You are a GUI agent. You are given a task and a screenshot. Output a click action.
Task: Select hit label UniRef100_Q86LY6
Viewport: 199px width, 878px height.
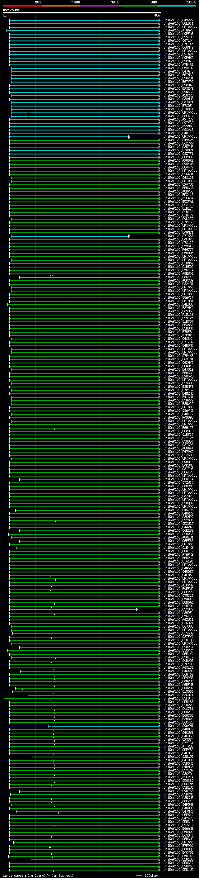178,277
